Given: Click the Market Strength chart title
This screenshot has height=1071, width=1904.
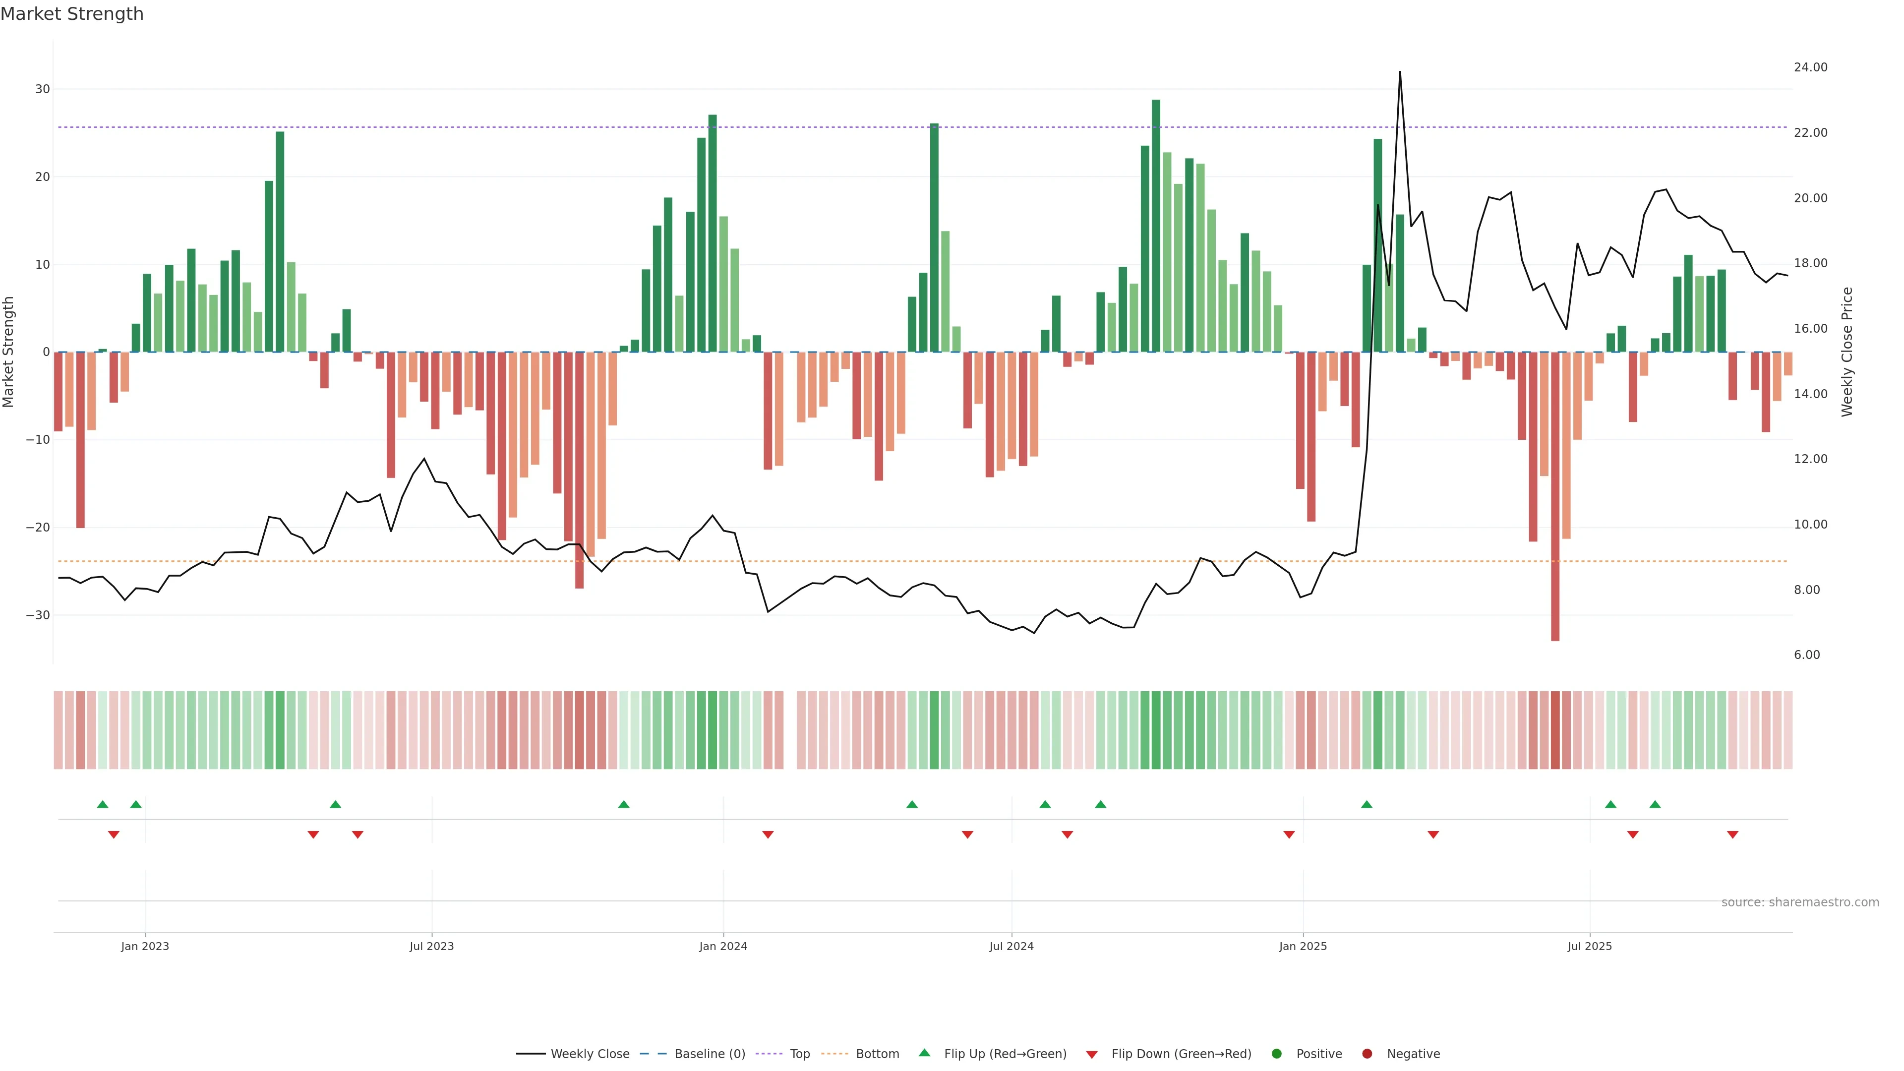Looking at the screenshot, I should pos(72,14).
